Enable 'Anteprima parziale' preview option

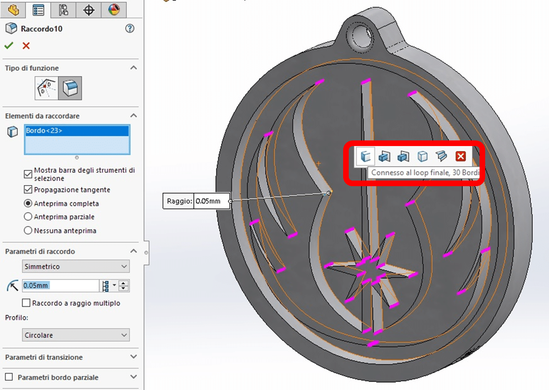coord(28,217)
